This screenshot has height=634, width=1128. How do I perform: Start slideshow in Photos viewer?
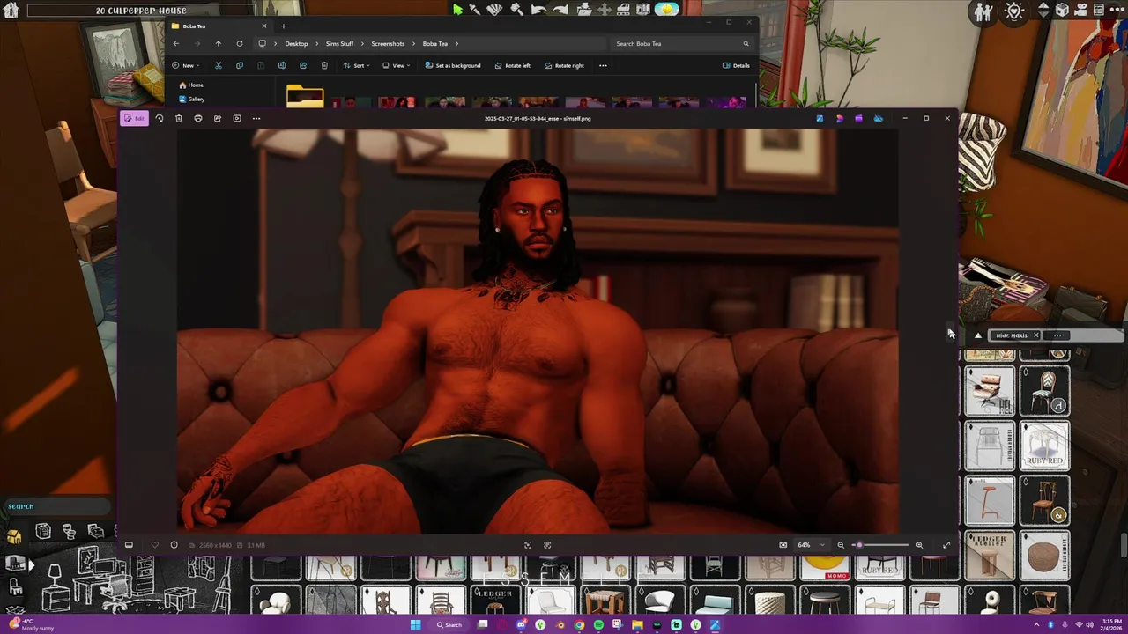coord(237,118)
